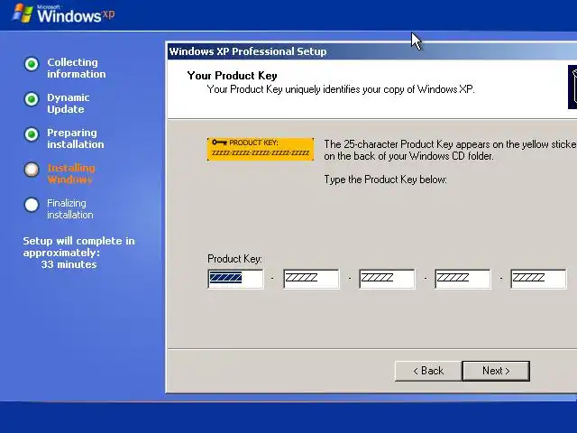577x433 pixels.
Task: Click the 'Type the Product Key below:' text
Action: coord(385,180)
